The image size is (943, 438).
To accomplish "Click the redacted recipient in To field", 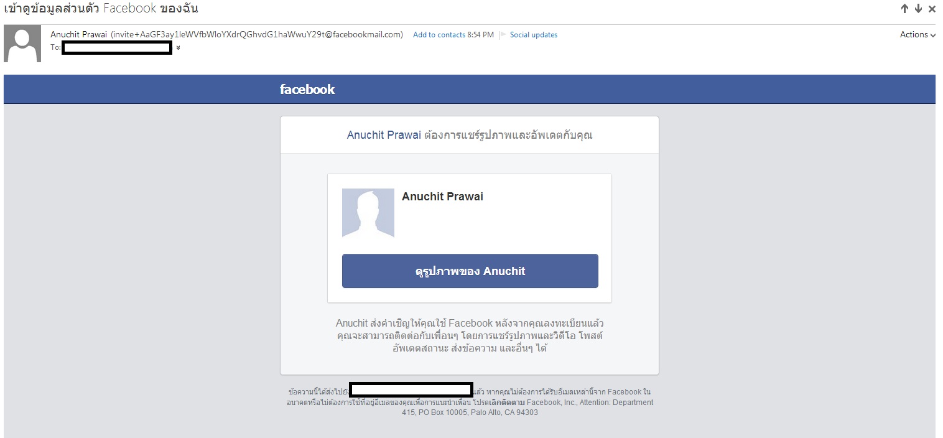I will [x=117, y=47].
